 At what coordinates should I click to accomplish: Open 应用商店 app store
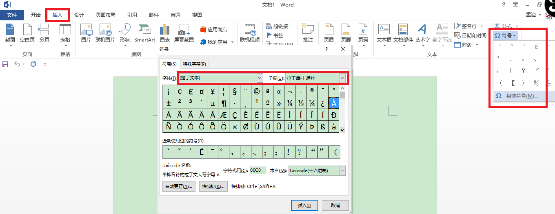(x=214, y=29)
